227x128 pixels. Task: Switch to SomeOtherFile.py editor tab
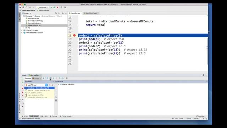click(x=91, y=13)
